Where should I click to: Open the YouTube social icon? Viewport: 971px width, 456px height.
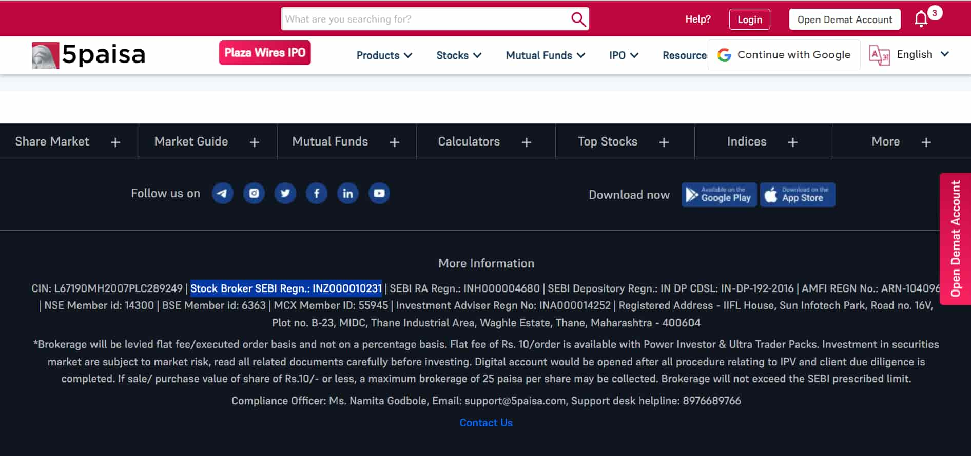[379, 193]
